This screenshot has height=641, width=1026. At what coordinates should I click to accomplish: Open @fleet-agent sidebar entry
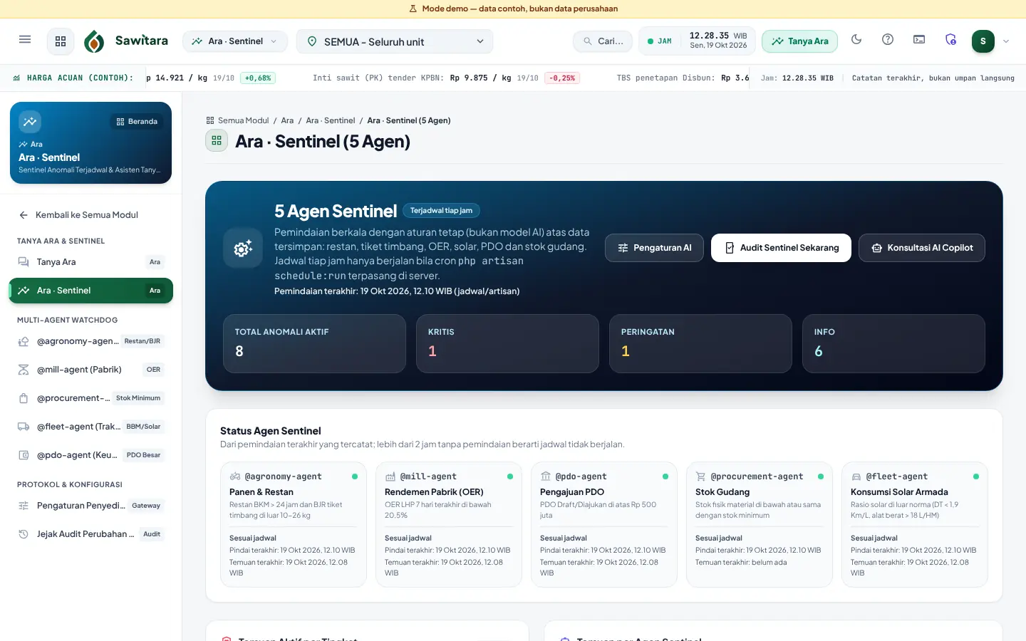pos(90,427)
